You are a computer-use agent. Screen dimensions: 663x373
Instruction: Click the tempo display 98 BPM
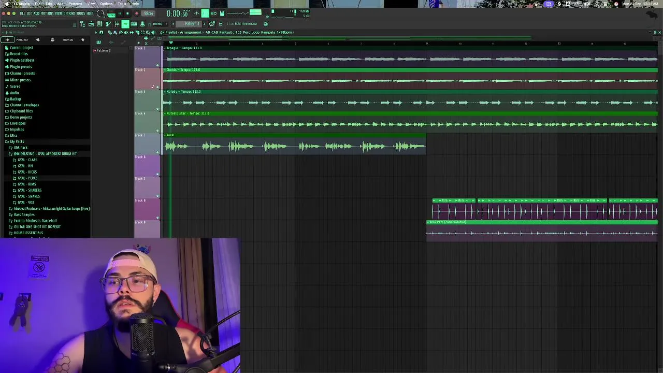148,13
